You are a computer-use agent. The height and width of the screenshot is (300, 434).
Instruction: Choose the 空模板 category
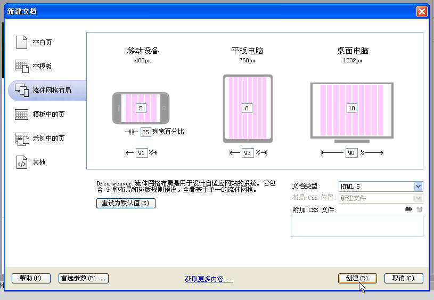point(42,67)
